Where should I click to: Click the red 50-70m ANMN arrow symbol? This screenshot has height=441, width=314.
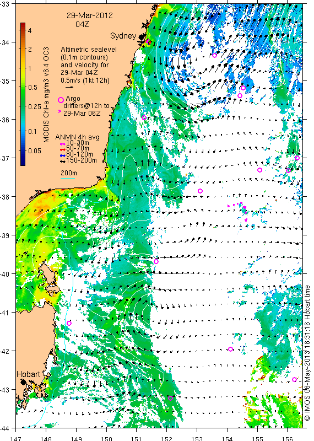pyautogui.click(x=63, y=149)
